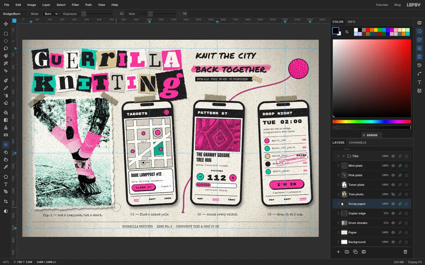425x265 pixels.
Task: Switch to the Info tab
Action: tap(351, 22)
